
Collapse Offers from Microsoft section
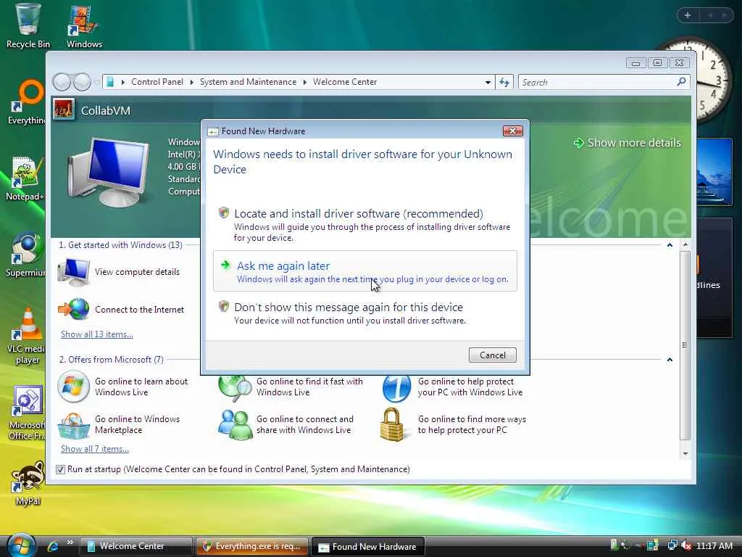pos(670,360)
